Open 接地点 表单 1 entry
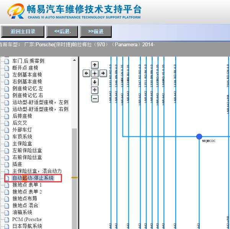The width and height of the screenshot is (230, 229). click(27, 185)
